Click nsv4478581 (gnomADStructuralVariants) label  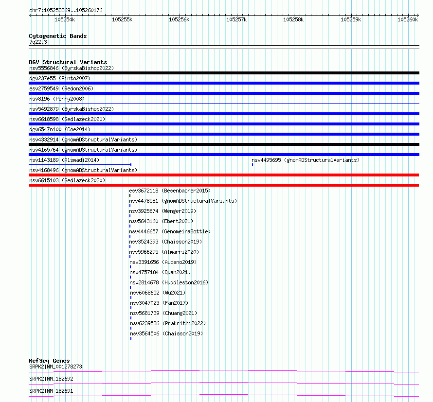183,201
